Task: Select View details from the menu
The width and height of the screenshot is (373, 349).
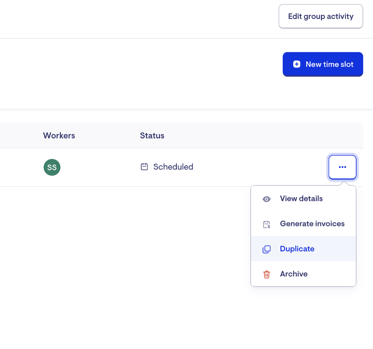Action: pos(301,199)
